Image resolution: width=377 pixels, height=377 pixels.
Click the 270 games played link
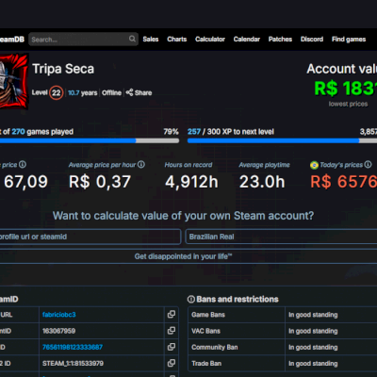(18, 132)
